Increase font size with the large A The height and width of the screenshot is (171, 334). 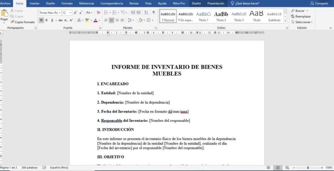(x=75, y=13)
